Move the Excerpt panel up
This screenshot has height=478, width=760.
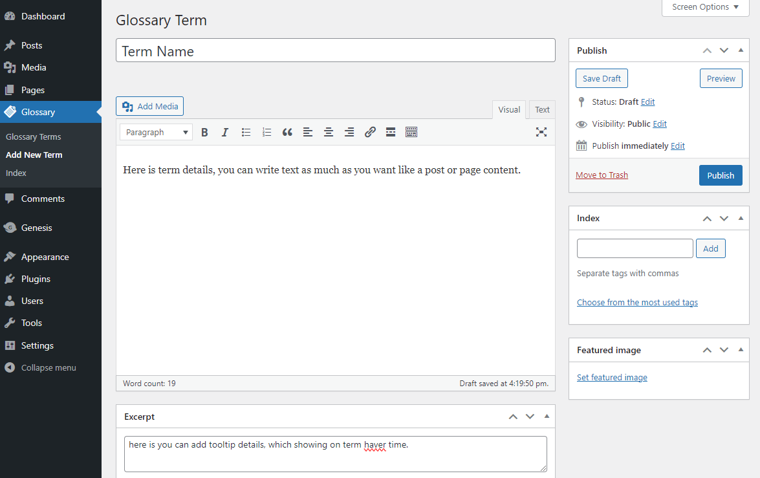pyautogui.click(x=514, y=417)
